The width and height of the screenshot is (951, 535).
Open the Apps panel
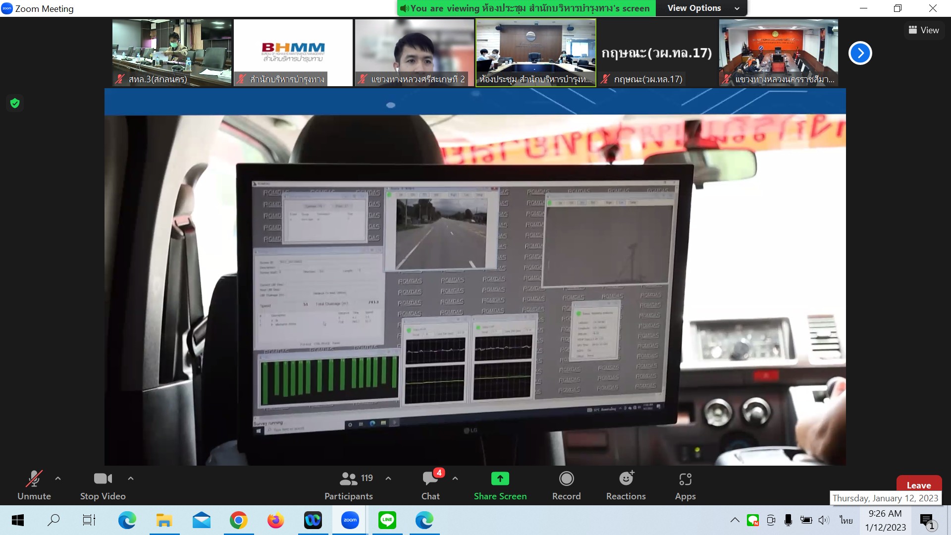pyautogui.click(x=685, y=485)
